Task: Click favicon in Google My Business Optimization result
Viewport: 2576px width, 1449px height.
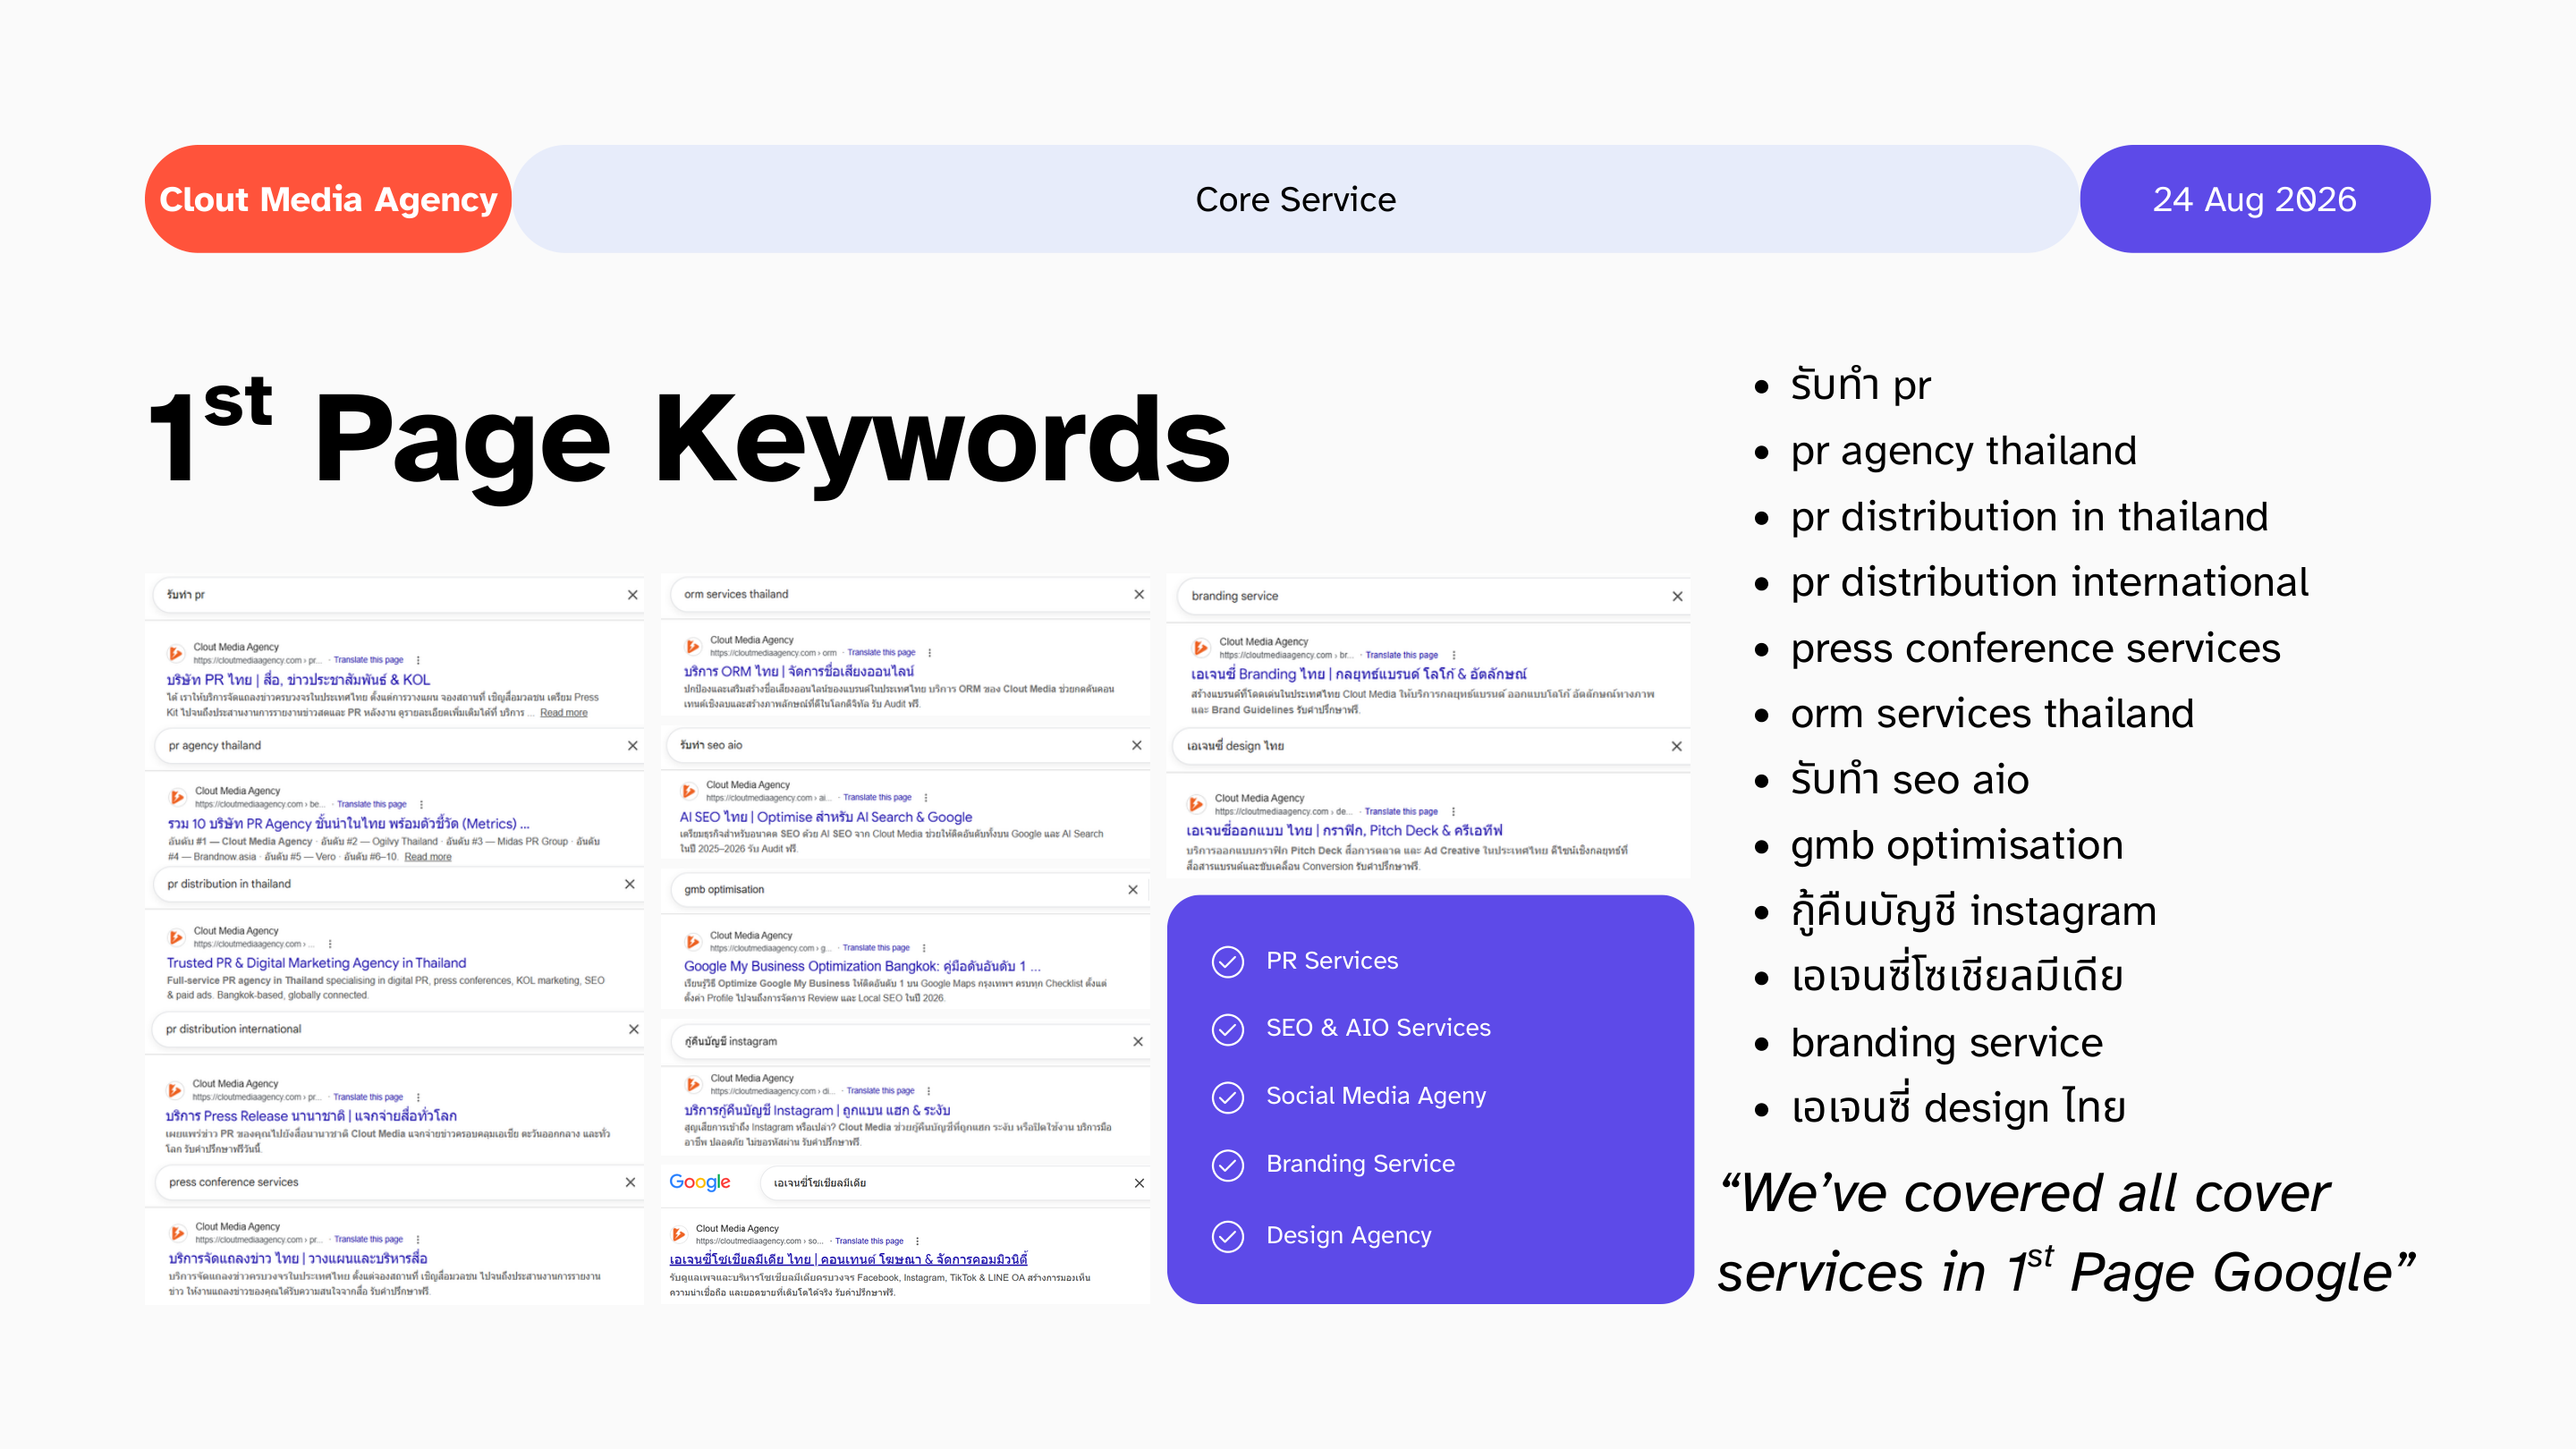Action: (693, 941)
